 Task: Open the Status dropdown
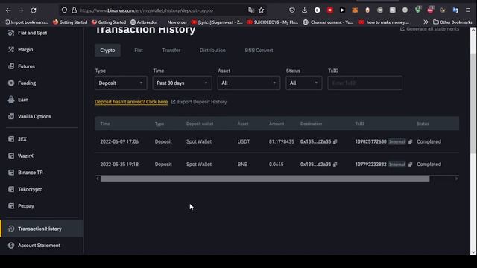pyautogui.click(x=303, y=83)
